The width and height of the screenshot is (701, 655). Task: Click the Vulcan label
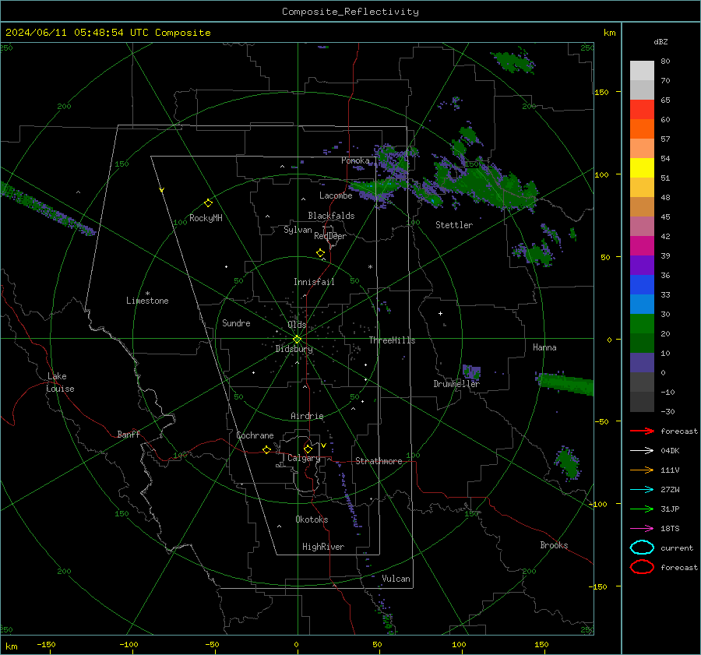(x=396, y=579)
